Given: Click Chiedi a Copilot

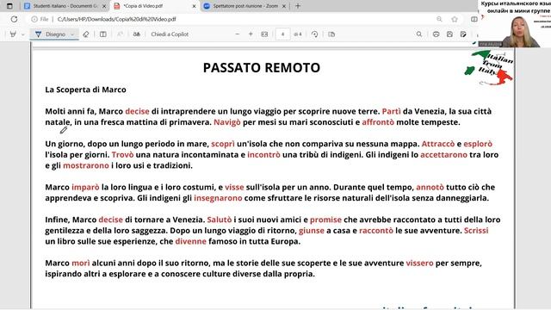Looking at the screenshot, I should [x=170, y=34].
